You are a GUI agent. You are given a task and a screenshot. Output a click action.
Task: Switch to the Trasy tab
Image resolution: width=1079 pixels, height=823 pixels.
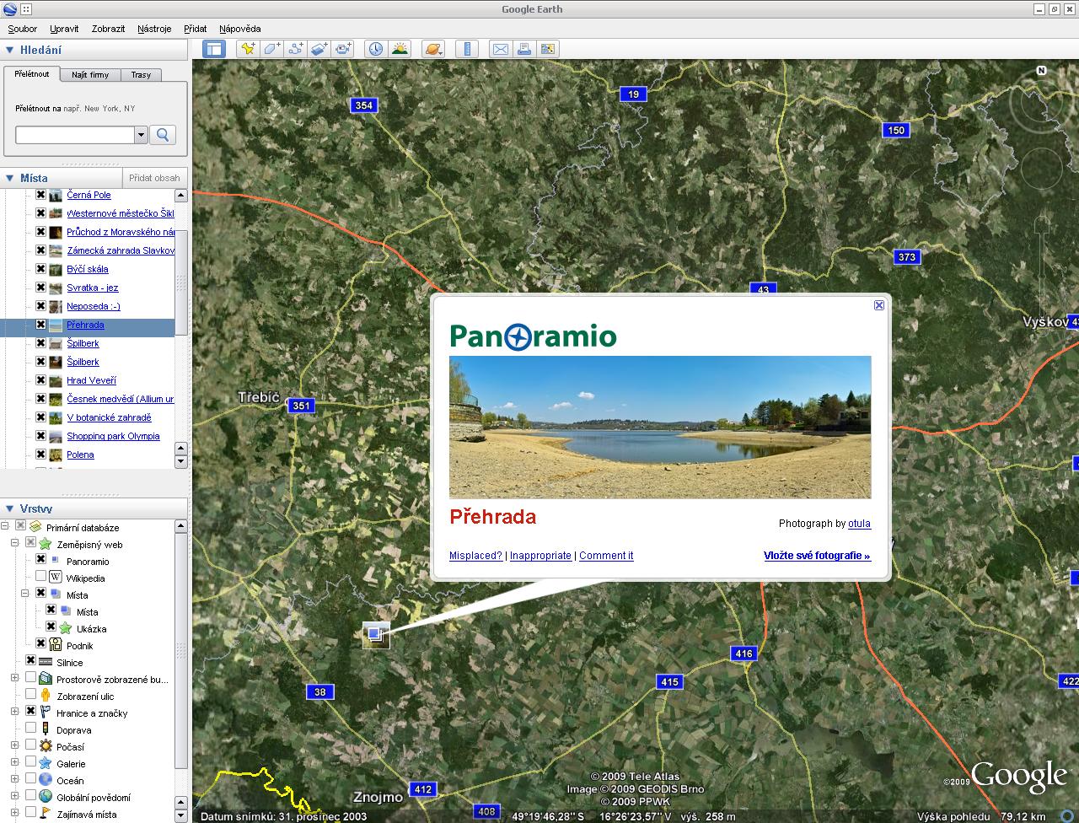141,75
